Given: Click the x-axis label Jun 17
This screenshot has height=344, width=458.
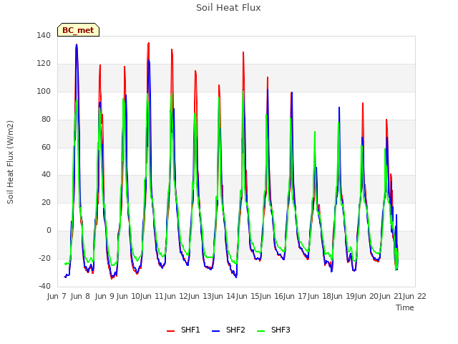Looking at the screenshot, I should (295, 296).
